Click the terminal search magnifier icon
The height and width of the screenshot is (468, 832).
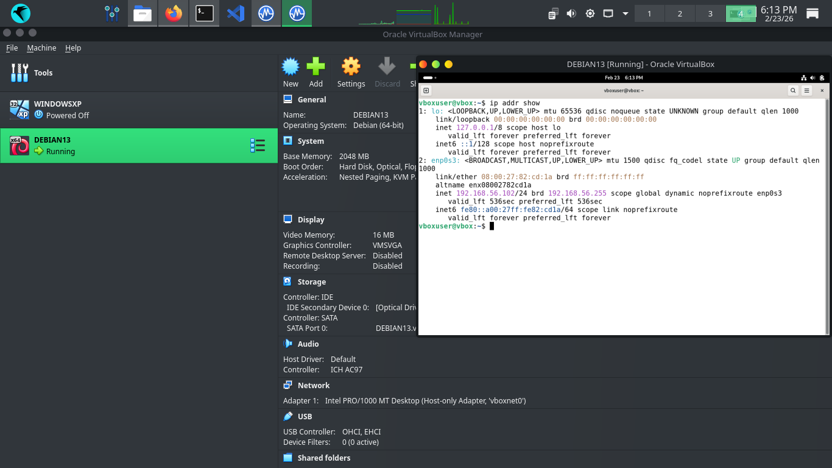[793, 91]
